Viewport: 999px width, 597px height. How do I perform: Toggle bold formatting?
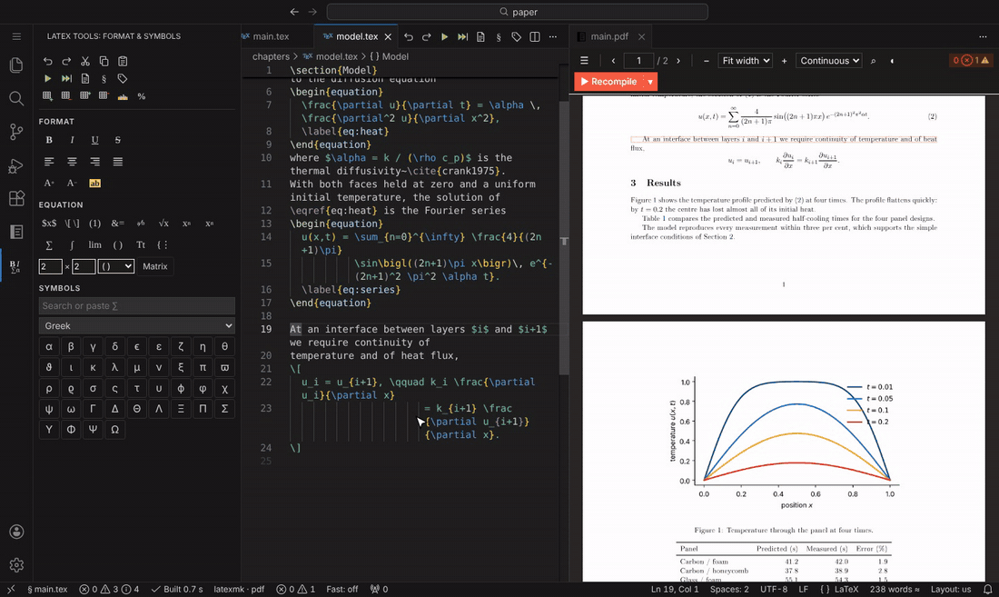click(x=49, y=140)
